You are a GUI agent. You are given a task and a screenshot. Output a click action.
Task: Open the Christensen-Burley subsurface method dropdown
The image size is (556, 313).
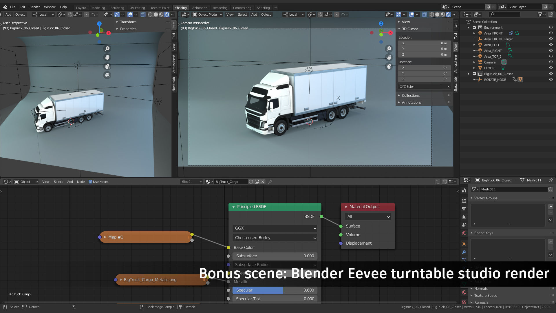275,238
